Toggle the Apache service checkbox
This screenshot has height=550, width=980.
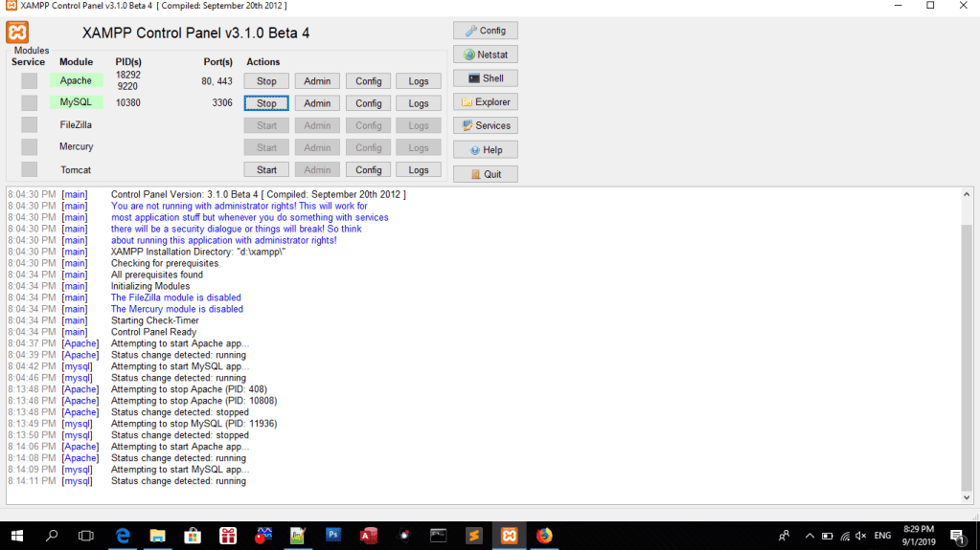click(30, 81)
